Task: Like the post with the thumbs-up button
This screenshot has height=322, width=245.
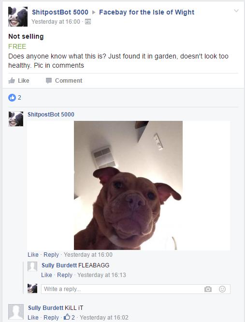Action: click(x=19, y=80)
